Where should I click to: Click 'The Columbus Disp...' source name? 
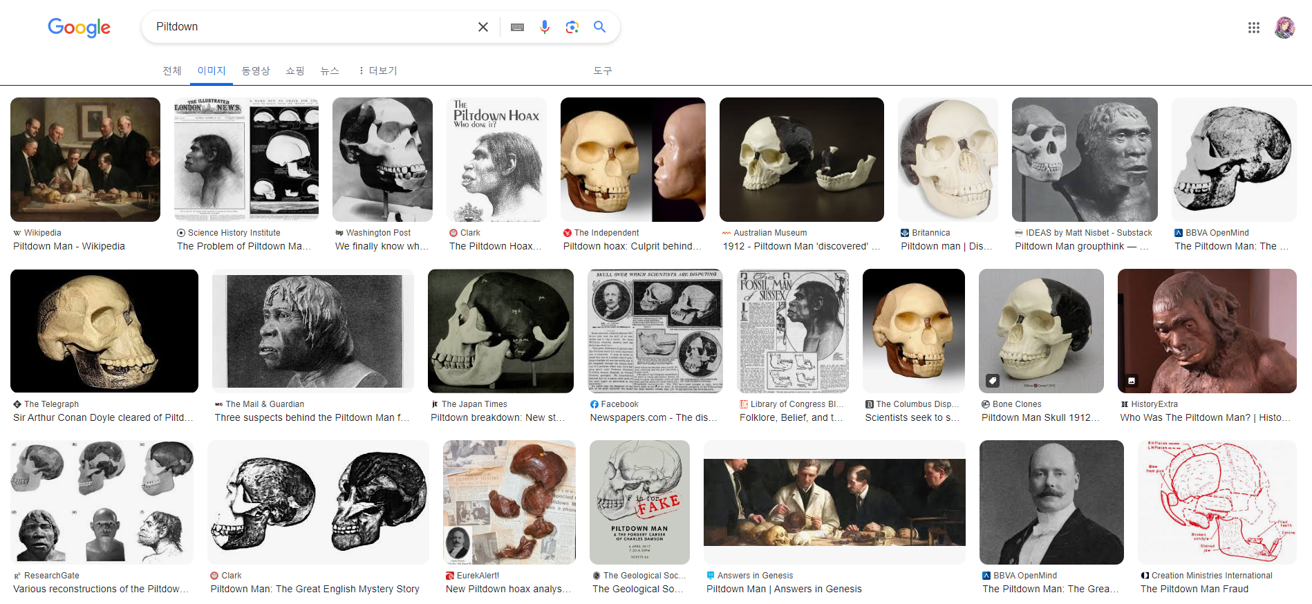(917, 404)
